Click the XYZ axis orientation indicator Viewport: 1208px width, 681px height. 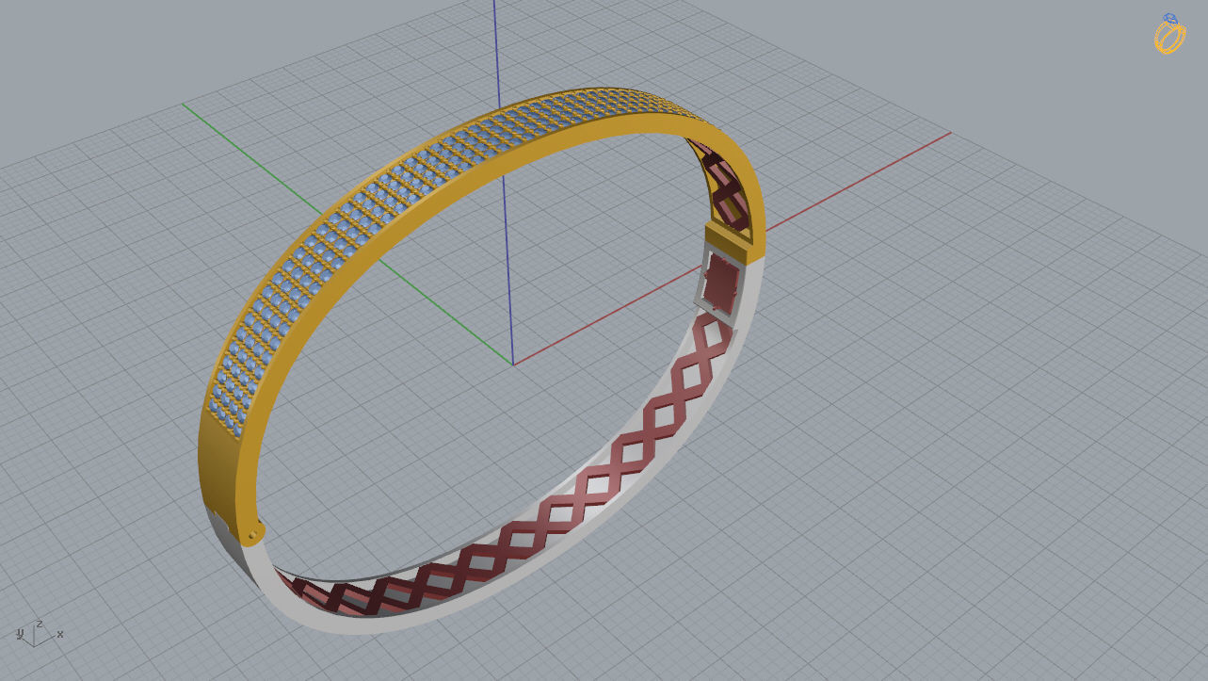(39, 633)
